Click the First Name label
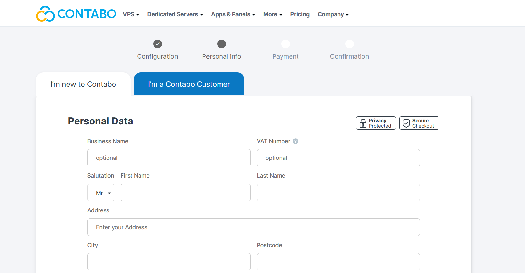 (135, 176)
